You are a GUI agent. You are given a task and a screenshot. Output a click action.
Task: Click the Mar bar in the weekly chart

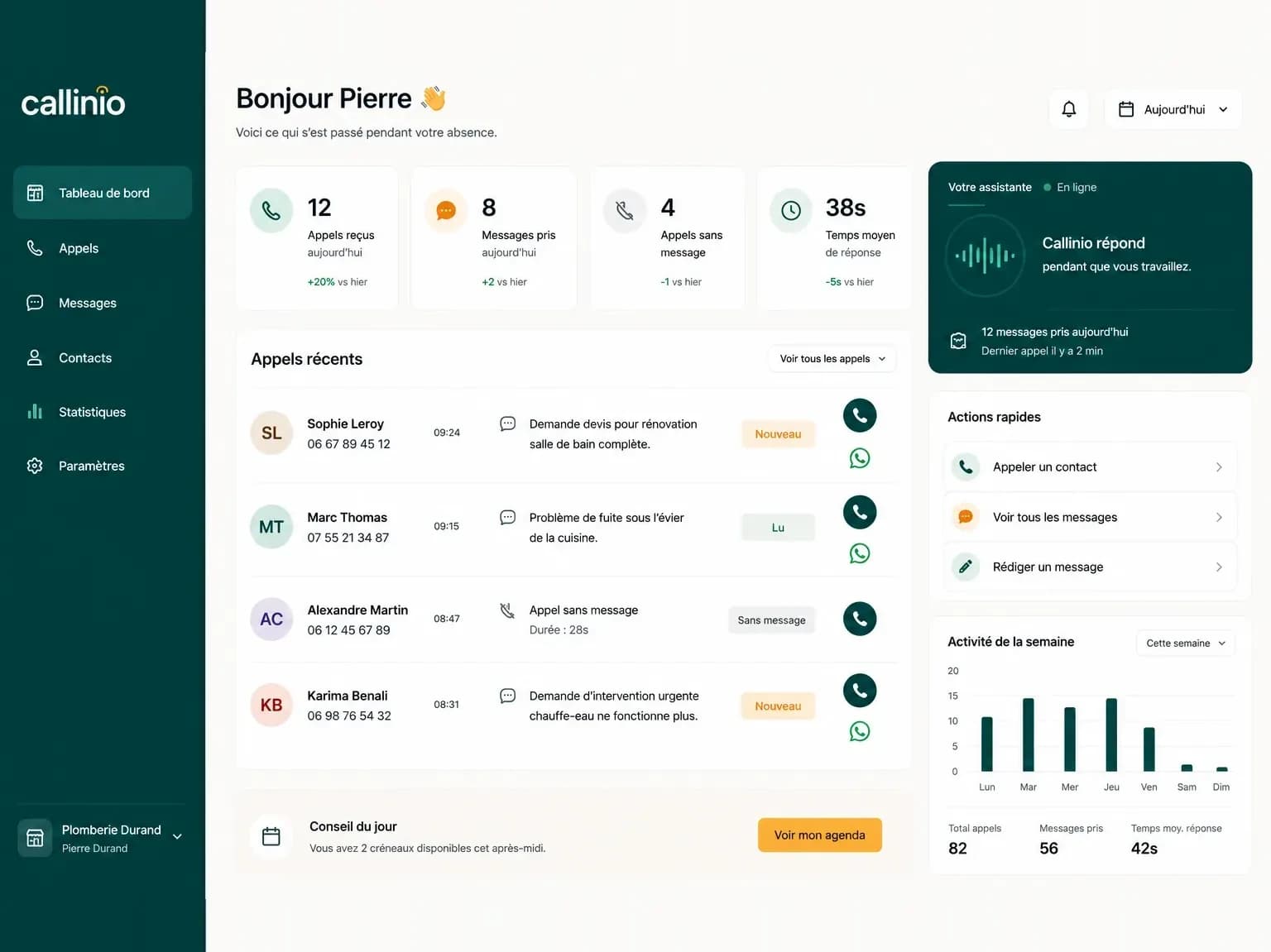tap(1028, 734)
